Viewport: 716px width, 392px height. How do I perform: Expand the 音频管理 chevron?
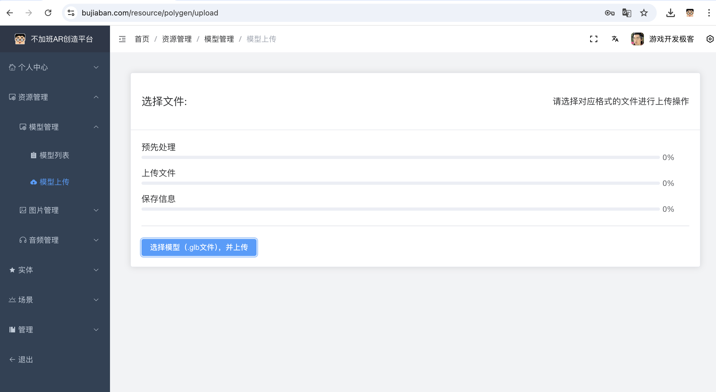click(96, 240)
